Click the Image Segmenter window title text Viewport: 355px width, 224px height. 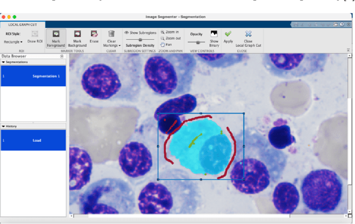pyautogui.click(x=176, y=17)
